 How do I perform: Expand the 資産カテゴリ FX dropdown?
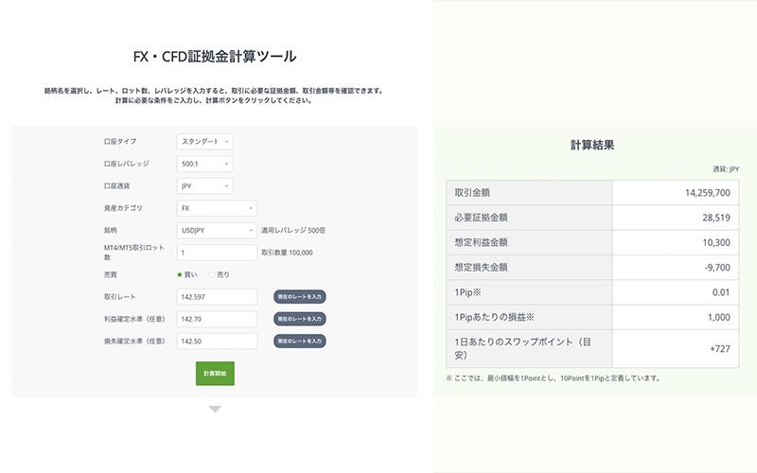click(x=217, y=208)
